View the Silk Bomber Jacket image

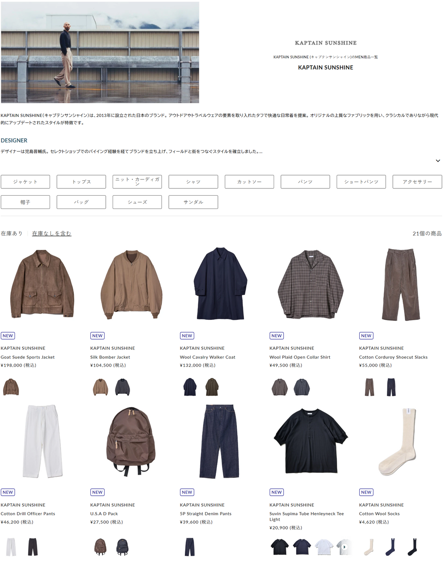[132, 284]
